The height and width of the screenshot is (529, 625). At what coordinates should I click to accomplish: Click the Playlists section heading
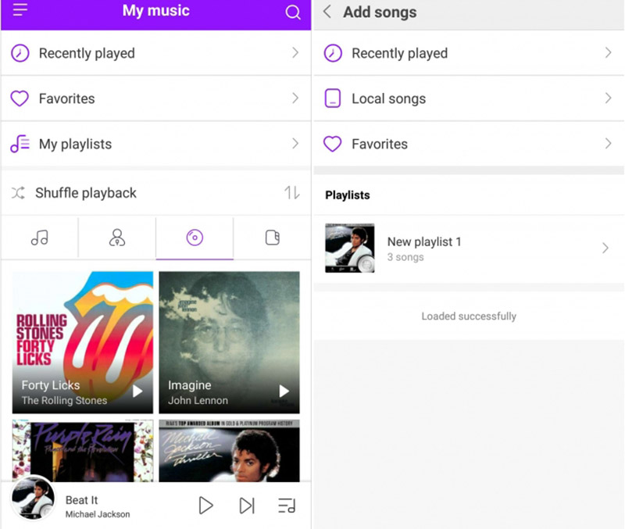coord(348,195)
